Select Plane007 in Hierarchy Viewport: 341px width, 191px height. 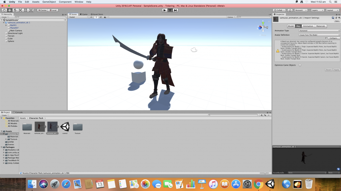14,28
